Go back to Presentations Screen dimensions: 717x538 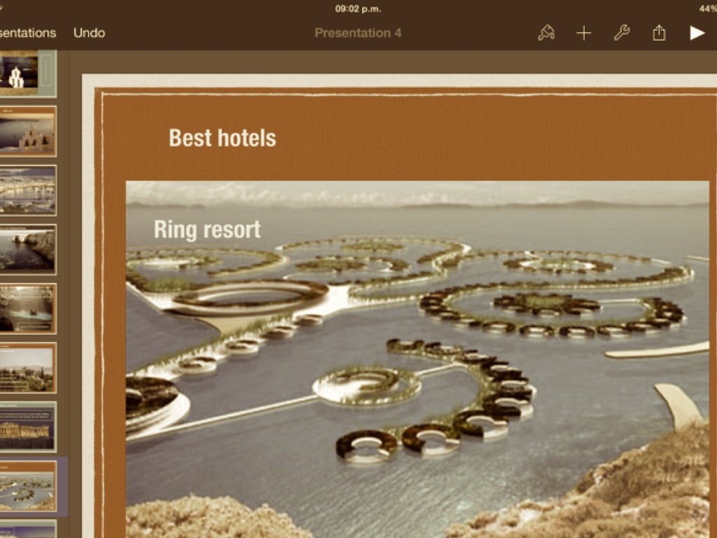coord(28,33)
